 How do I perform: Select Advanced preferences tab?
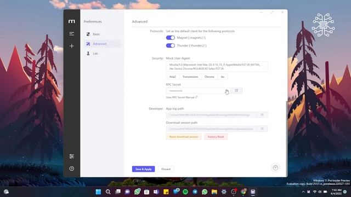tap(103, 44)
